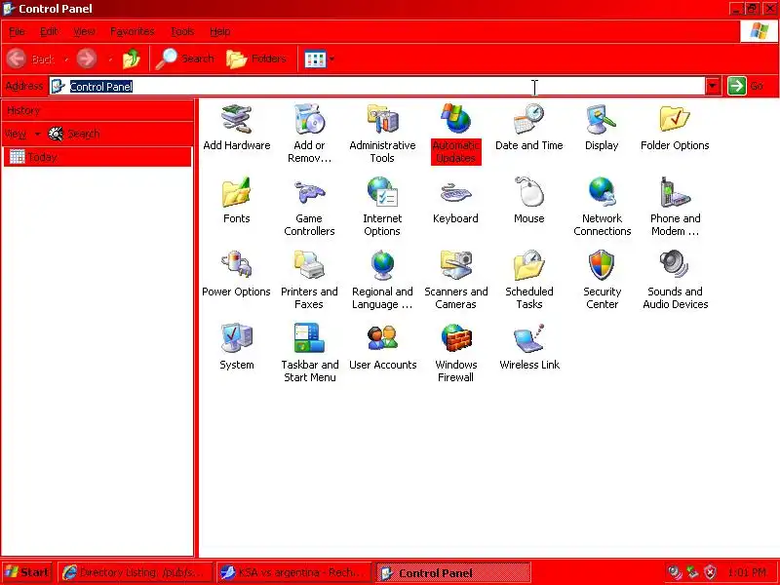The height and width of the screenshot is (585, 780).
Task: Expand the Back history dropdown arrow
Action: point(66,59)
